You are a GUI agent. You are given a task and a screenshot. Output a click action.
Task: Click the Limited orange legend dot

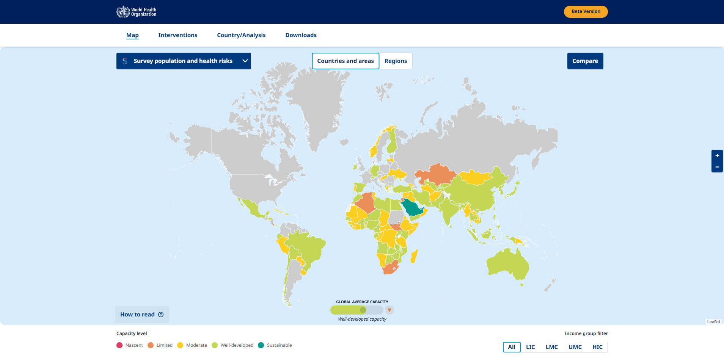[x=151, y=345]
